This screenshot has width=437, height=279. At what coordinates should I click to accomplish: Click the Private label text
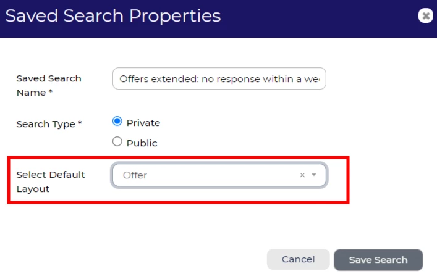(x=143, y=122)
